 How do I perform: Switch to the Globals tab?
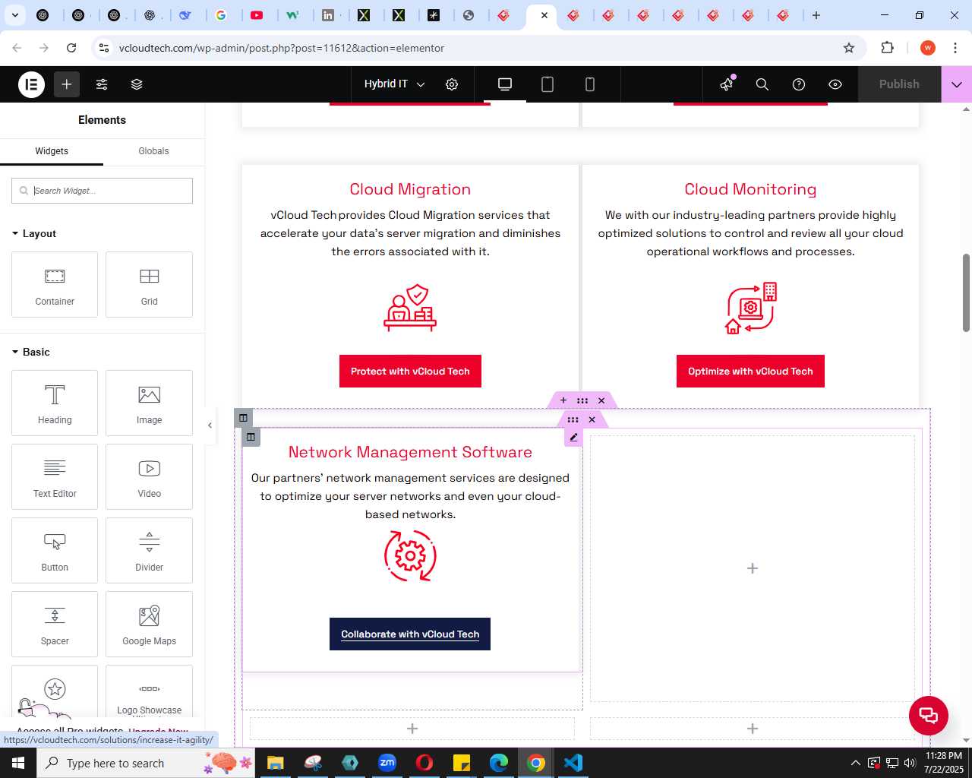pos(153,151)
